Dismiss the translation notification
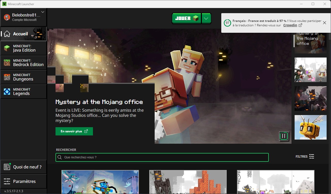Screen dimensions: 331x194 [x=324, y=23]
